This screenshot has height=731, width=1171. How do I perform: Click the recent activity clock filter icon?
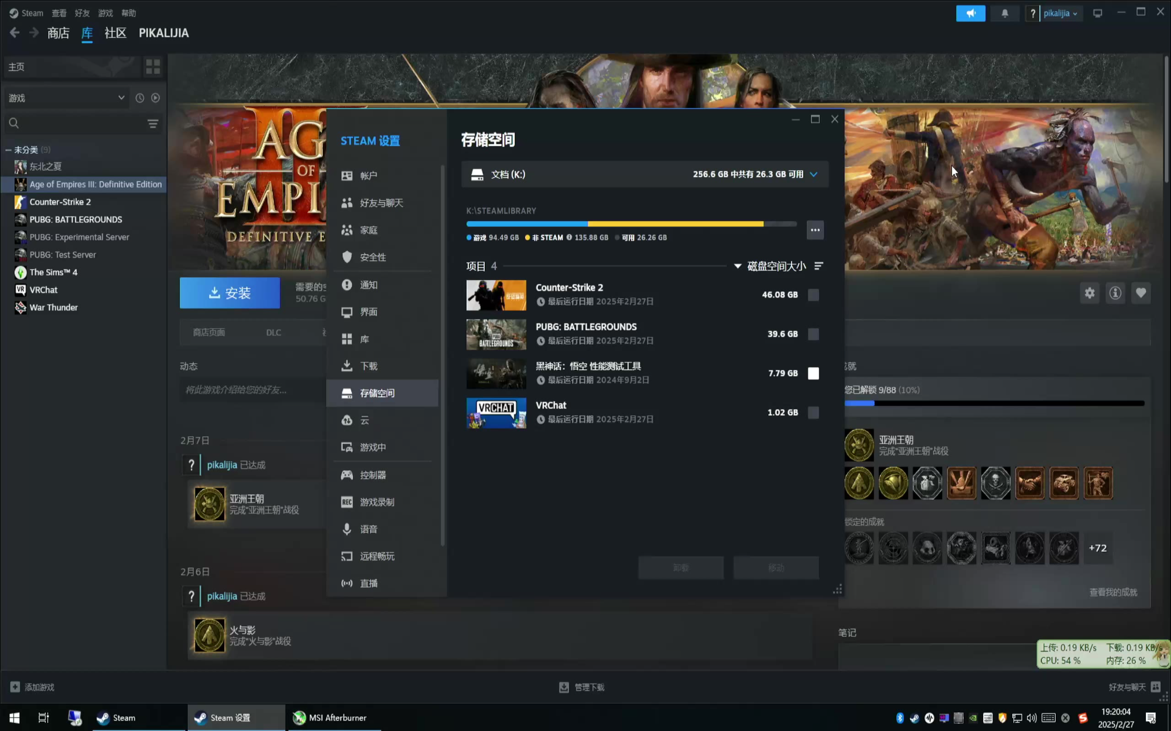[x=140, y=98]
